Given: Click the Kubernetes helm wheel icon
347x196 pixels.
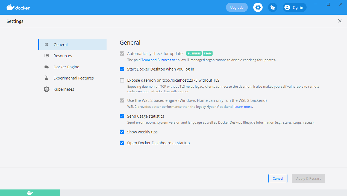Looking at the screenshot, I should [47, 89].
